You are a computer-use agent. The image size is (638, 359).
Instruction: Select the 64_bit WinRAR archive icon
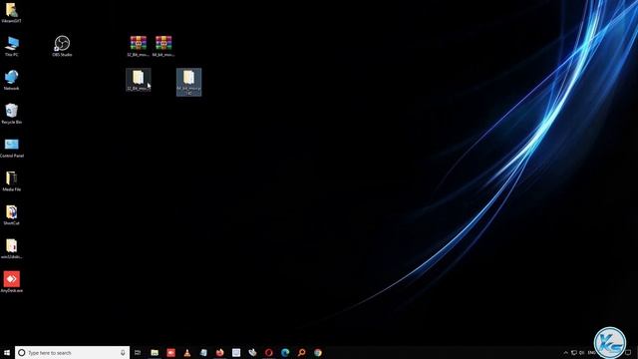point(163,46)
